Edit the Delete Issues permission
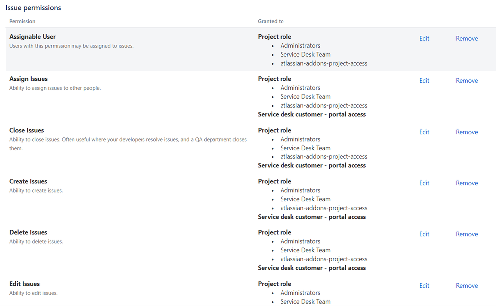Viewport: 496px width, 306px height. (x=424, y=234)
